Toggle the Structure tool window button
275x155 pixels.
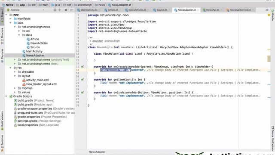[x=2, y=36]
